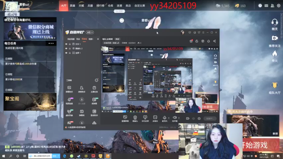Open gift box icon with red badge
This screenshot has width=283, height=159.
click(x=191, y=41)
